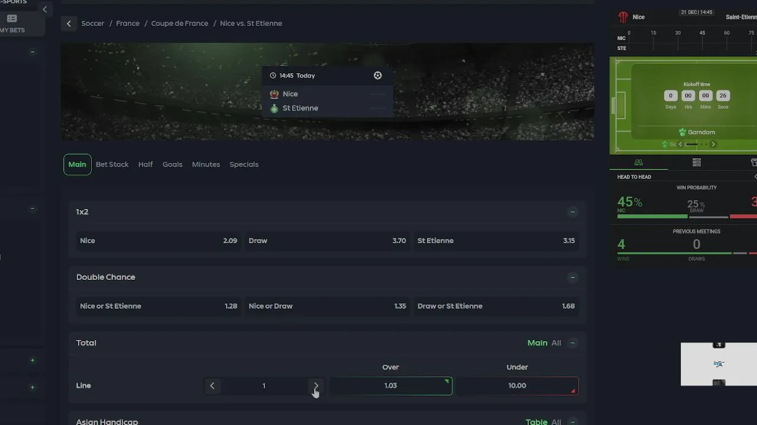Decrease total line with left arrow
757x425 pixels.
point(212,386)
